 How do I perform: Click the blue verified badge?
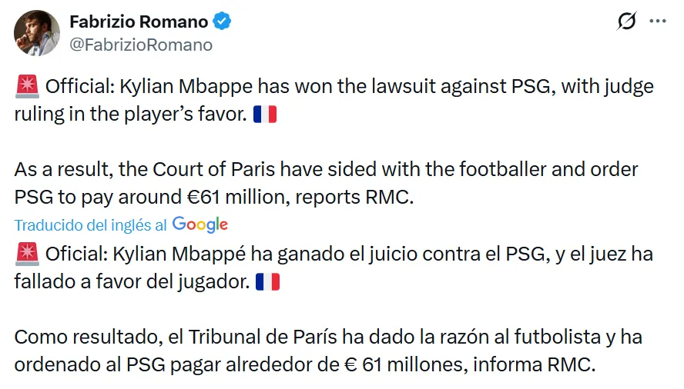tap(222, 22)
